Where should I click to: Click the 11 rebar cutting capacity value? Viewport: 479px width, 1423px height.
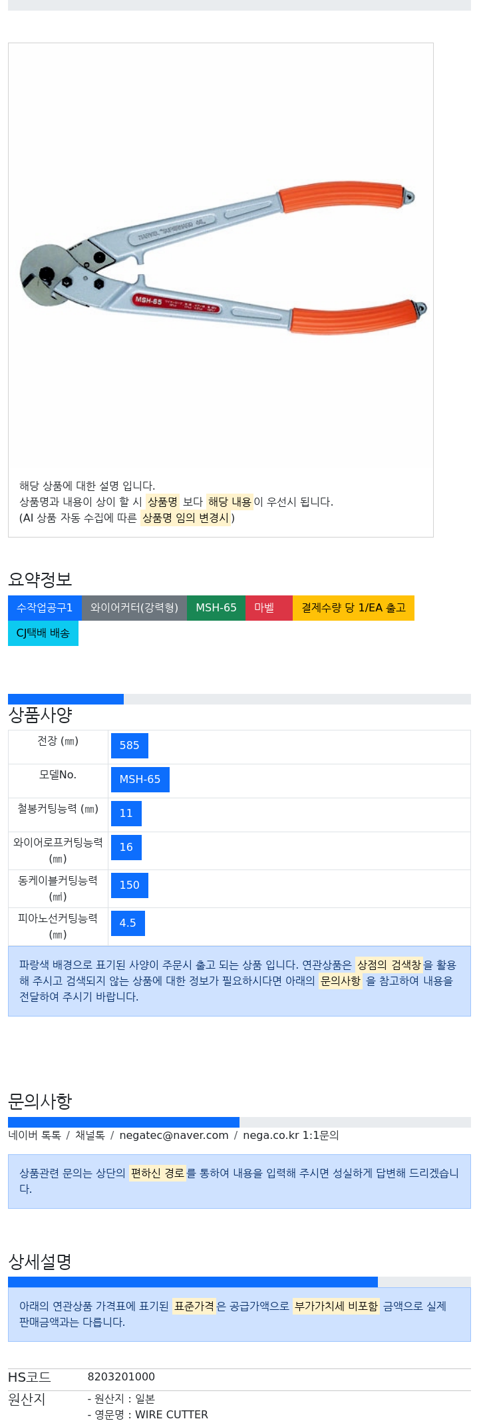point(126,814)
